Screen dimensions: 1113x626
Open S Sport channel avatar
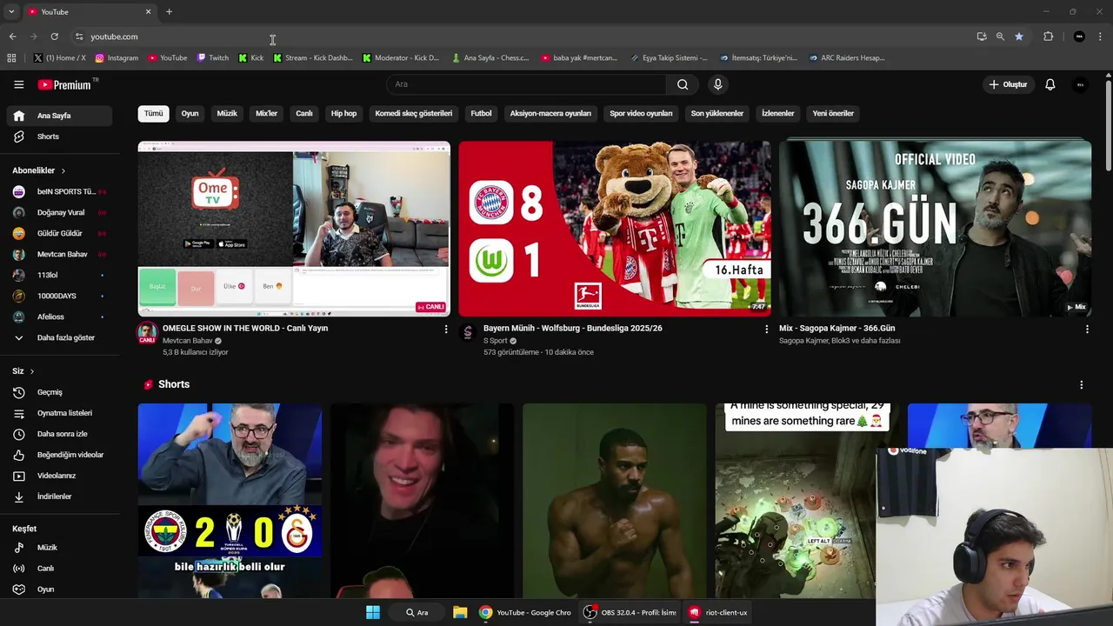(468, 332)
